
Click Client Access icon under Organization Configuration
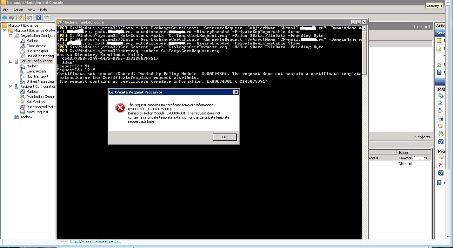pyautogui.click(x=23, y=46)
